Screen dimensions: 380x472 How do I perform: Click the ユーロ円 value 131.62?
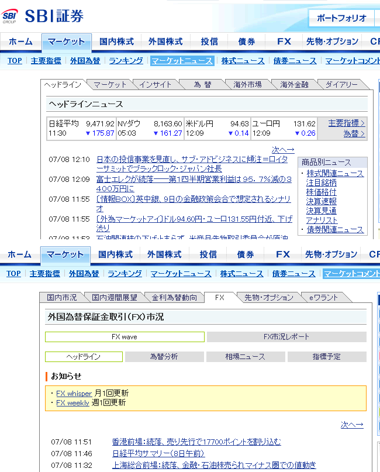pyautogui.click(x=304, y=124)
